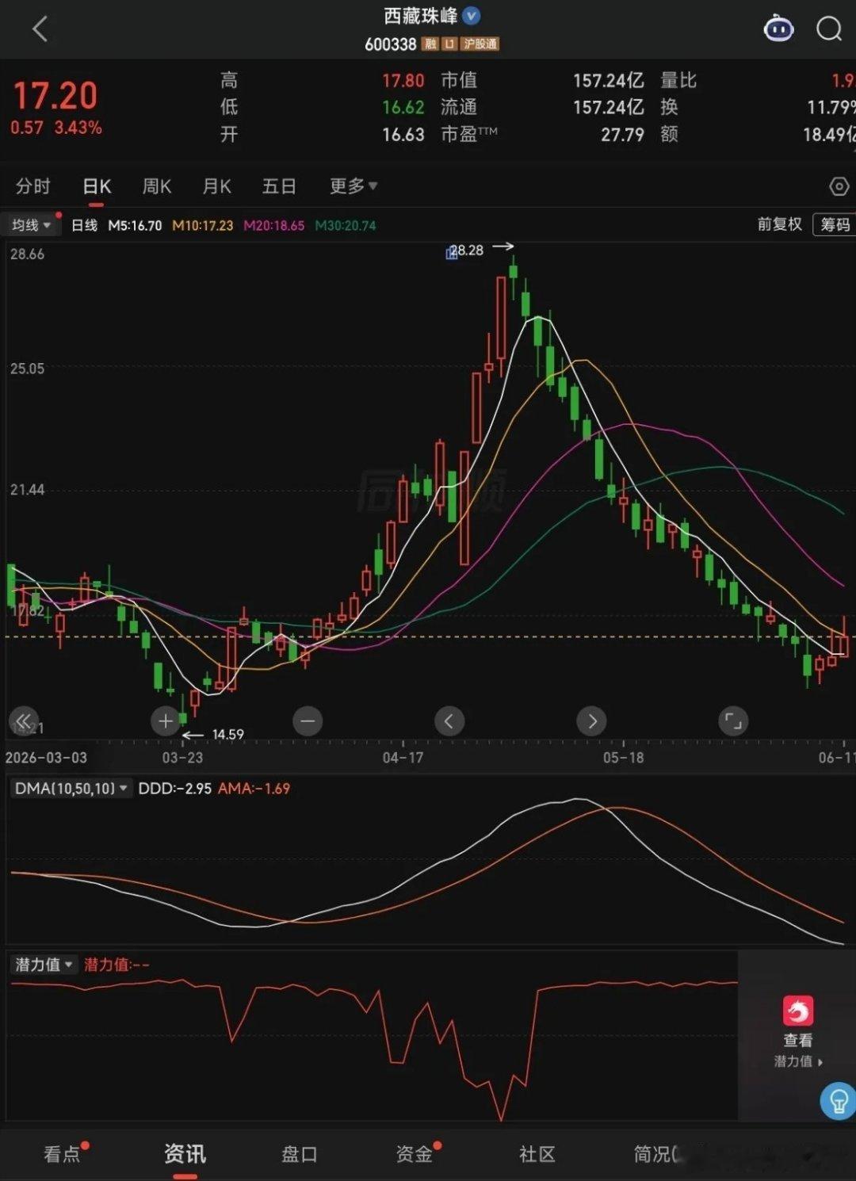Open the 看点 bottom tab
Viewport: 856px width, 1181px height.
(x=63, y=1154)
